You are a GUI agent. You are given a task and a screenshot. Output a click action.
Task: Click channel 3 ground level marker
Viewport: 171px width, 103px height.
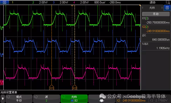pos(2,55)
